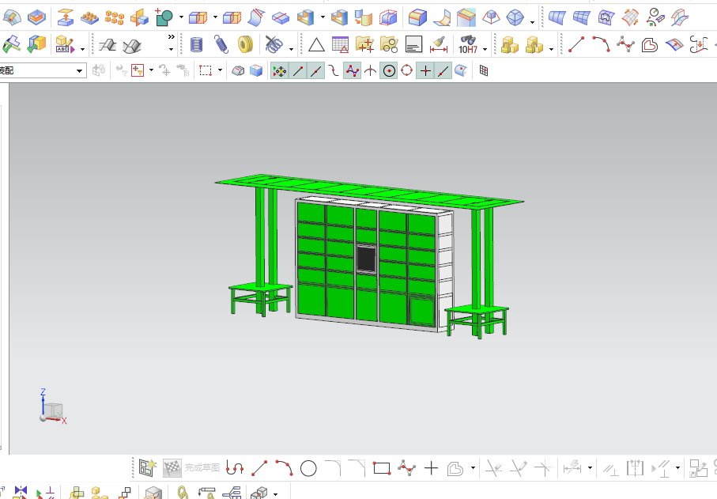Click the mirror icon in bottom toolbar
This screenshot has width=717, height=499.
(x=21, y=492)
